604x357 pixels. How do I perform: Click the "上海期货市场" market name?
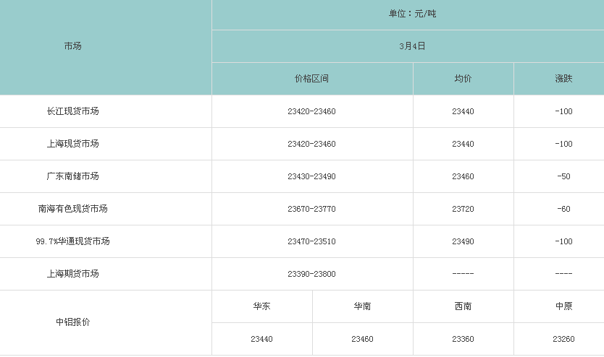point(72,274)
